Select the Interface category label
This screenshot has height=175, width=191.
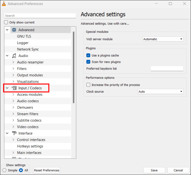click(x=25, y=133)
